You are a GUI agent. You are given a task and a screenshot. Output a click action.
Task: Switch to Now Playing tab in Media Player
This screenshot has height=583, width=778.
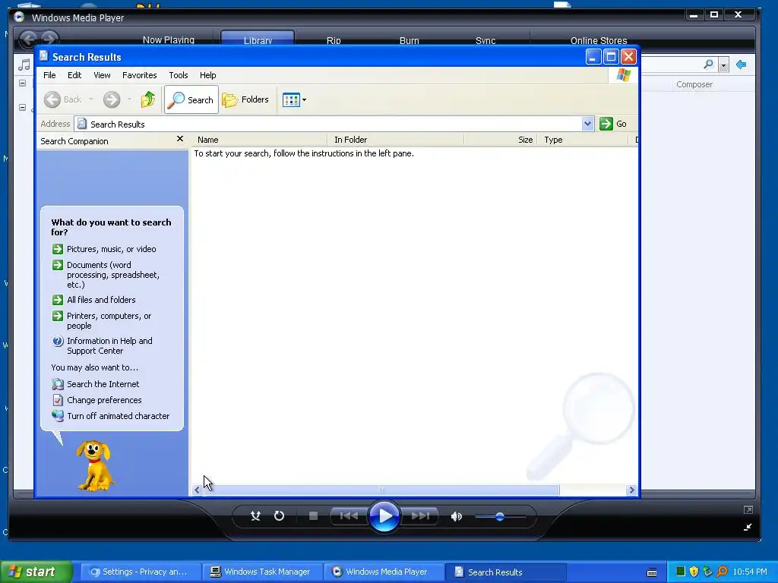point(169,39)
